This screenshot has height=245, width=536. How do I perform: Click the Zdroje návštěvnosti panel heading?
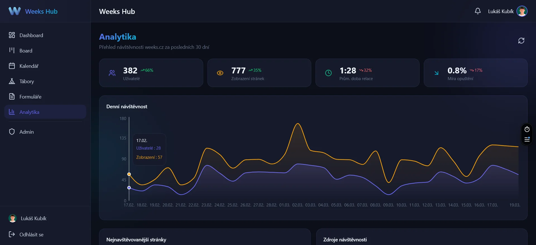(345, 240)
